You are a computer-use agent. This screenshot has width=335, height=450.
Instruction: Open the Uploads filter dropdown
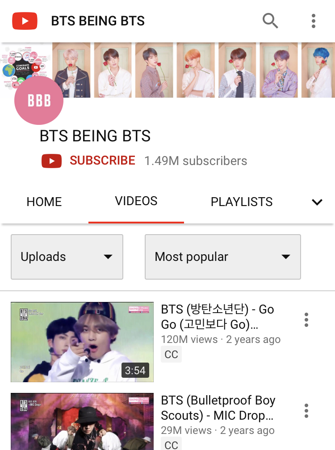tap(67, 257)
